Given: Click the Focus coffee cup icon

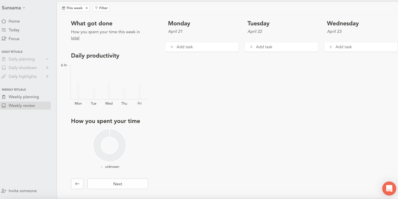Looking at the screenshot, I should (4, 39).
